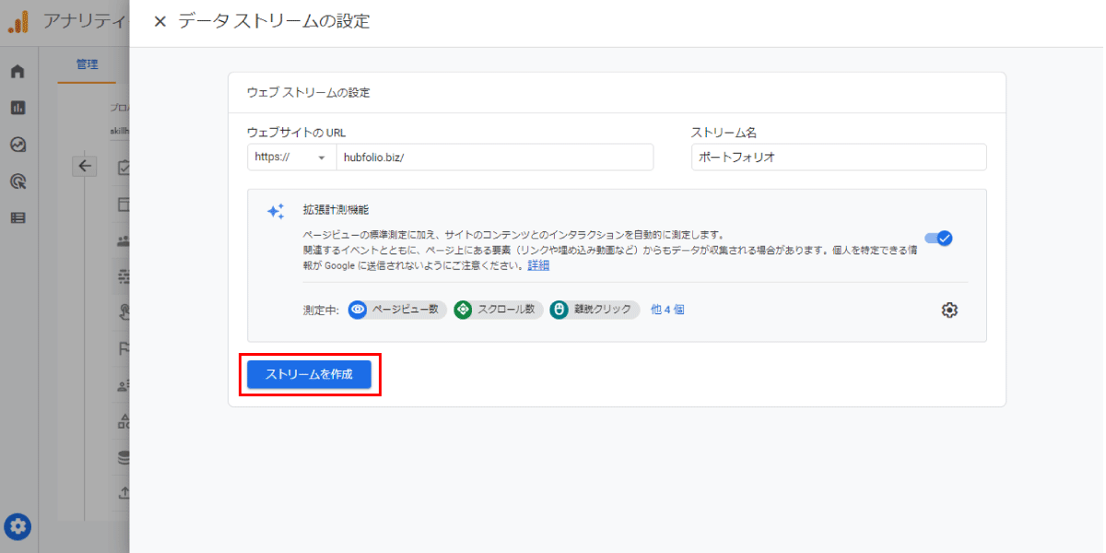Show the 他 4 個 additional measurements
Viewport: 1106px width, 553px height.
667,310
